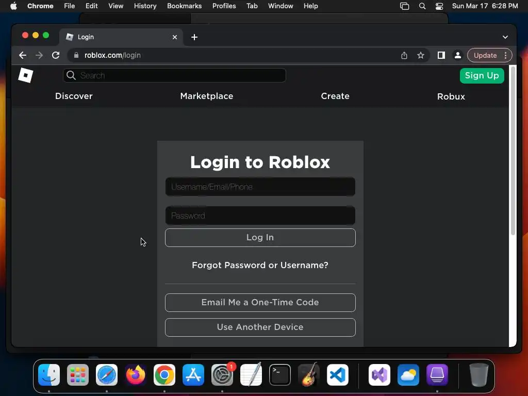Click Email Me a One-Time Code

point(260,302)
